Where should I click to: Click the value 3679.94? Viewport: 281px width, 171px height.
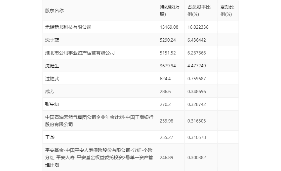[168, 66]
